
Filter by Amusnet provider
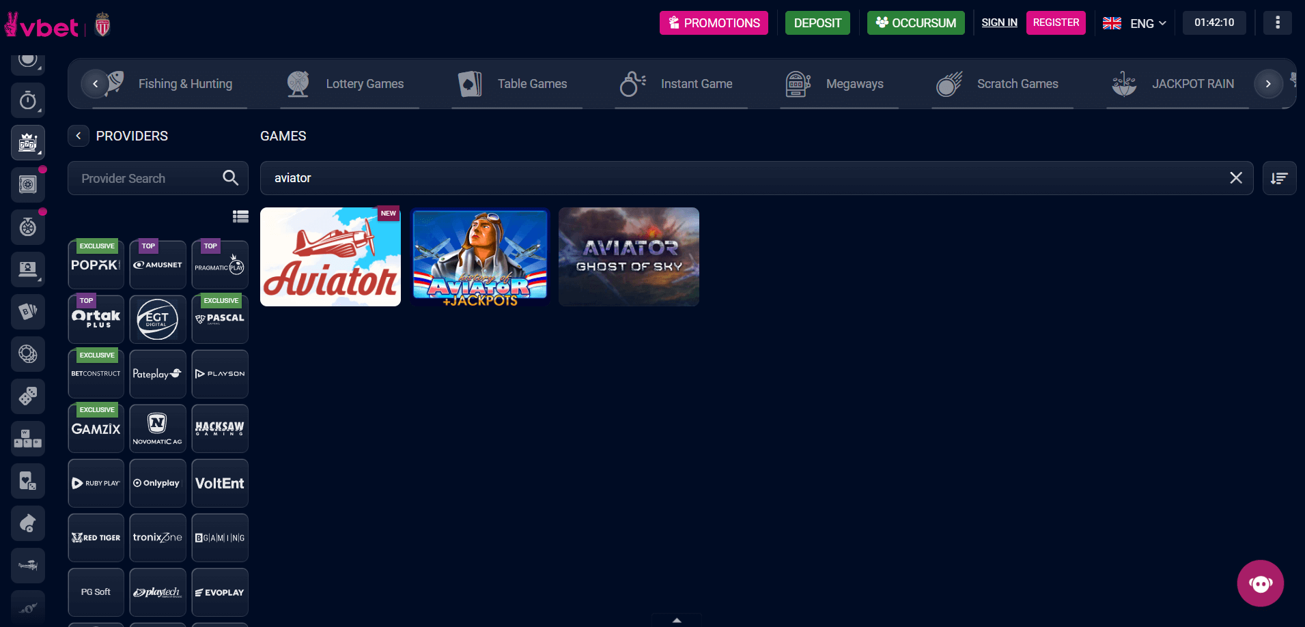[x=158, y=265]
